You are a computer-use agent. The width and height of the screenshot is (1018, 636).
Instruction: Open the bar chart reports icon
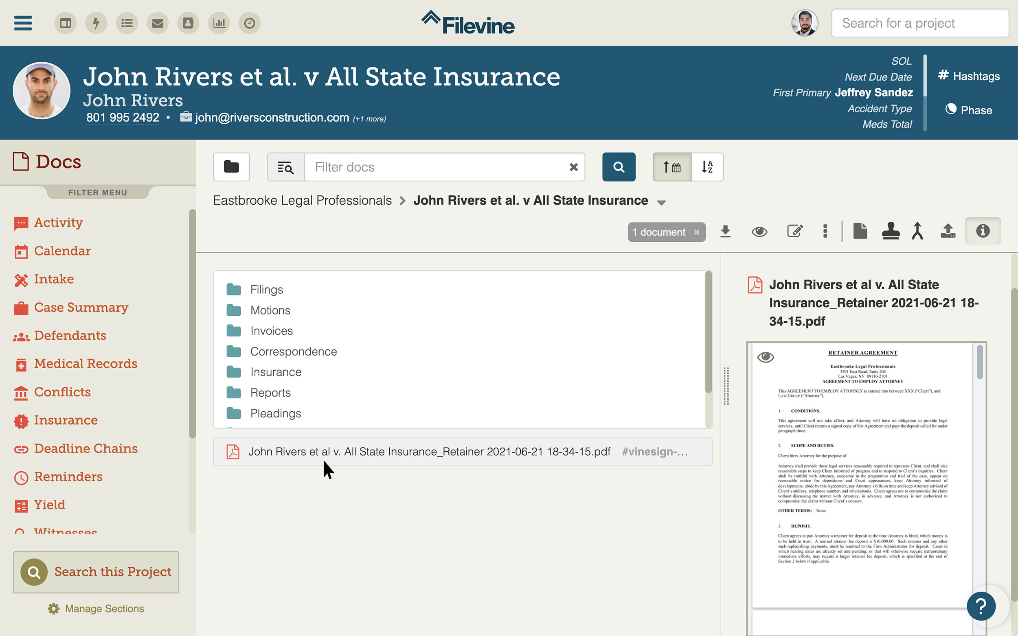pyautogui.click(x=219, y=23)
